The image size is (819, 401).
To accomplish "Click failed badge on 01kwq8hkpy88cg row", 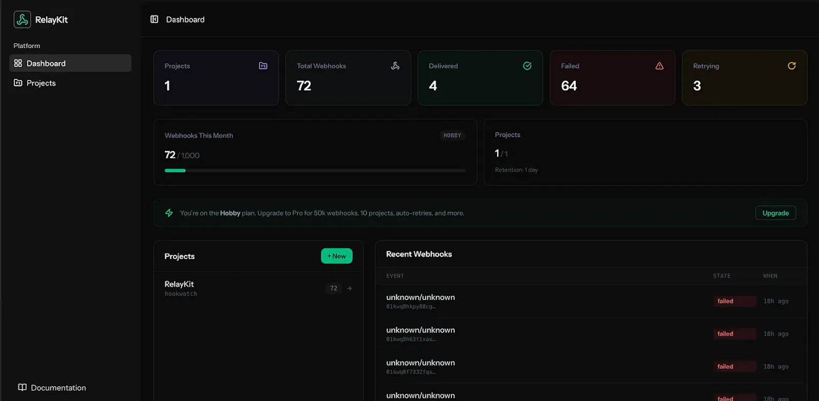I will pyautogui.click(x=735, y=301).
